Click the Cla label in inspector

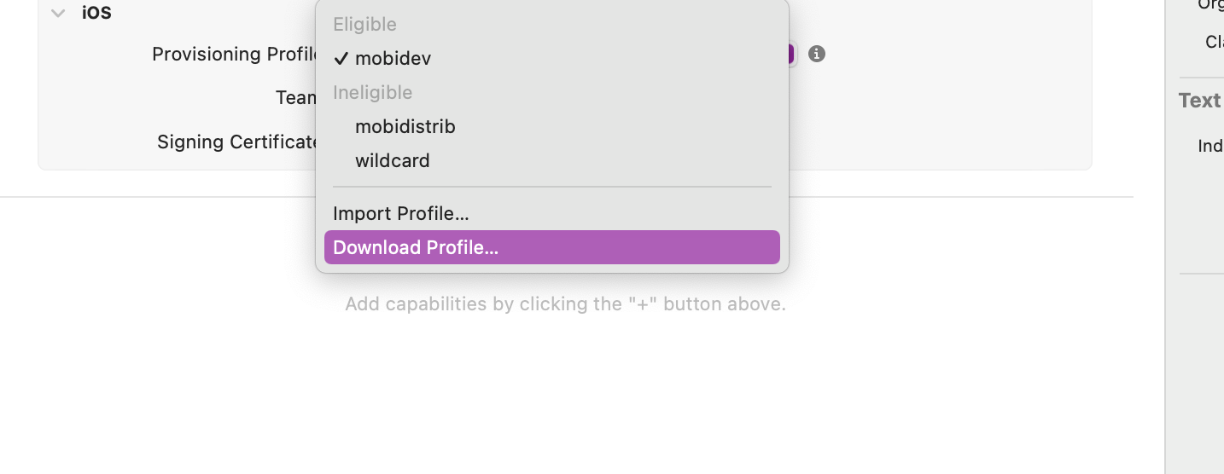pos(1215,42)
